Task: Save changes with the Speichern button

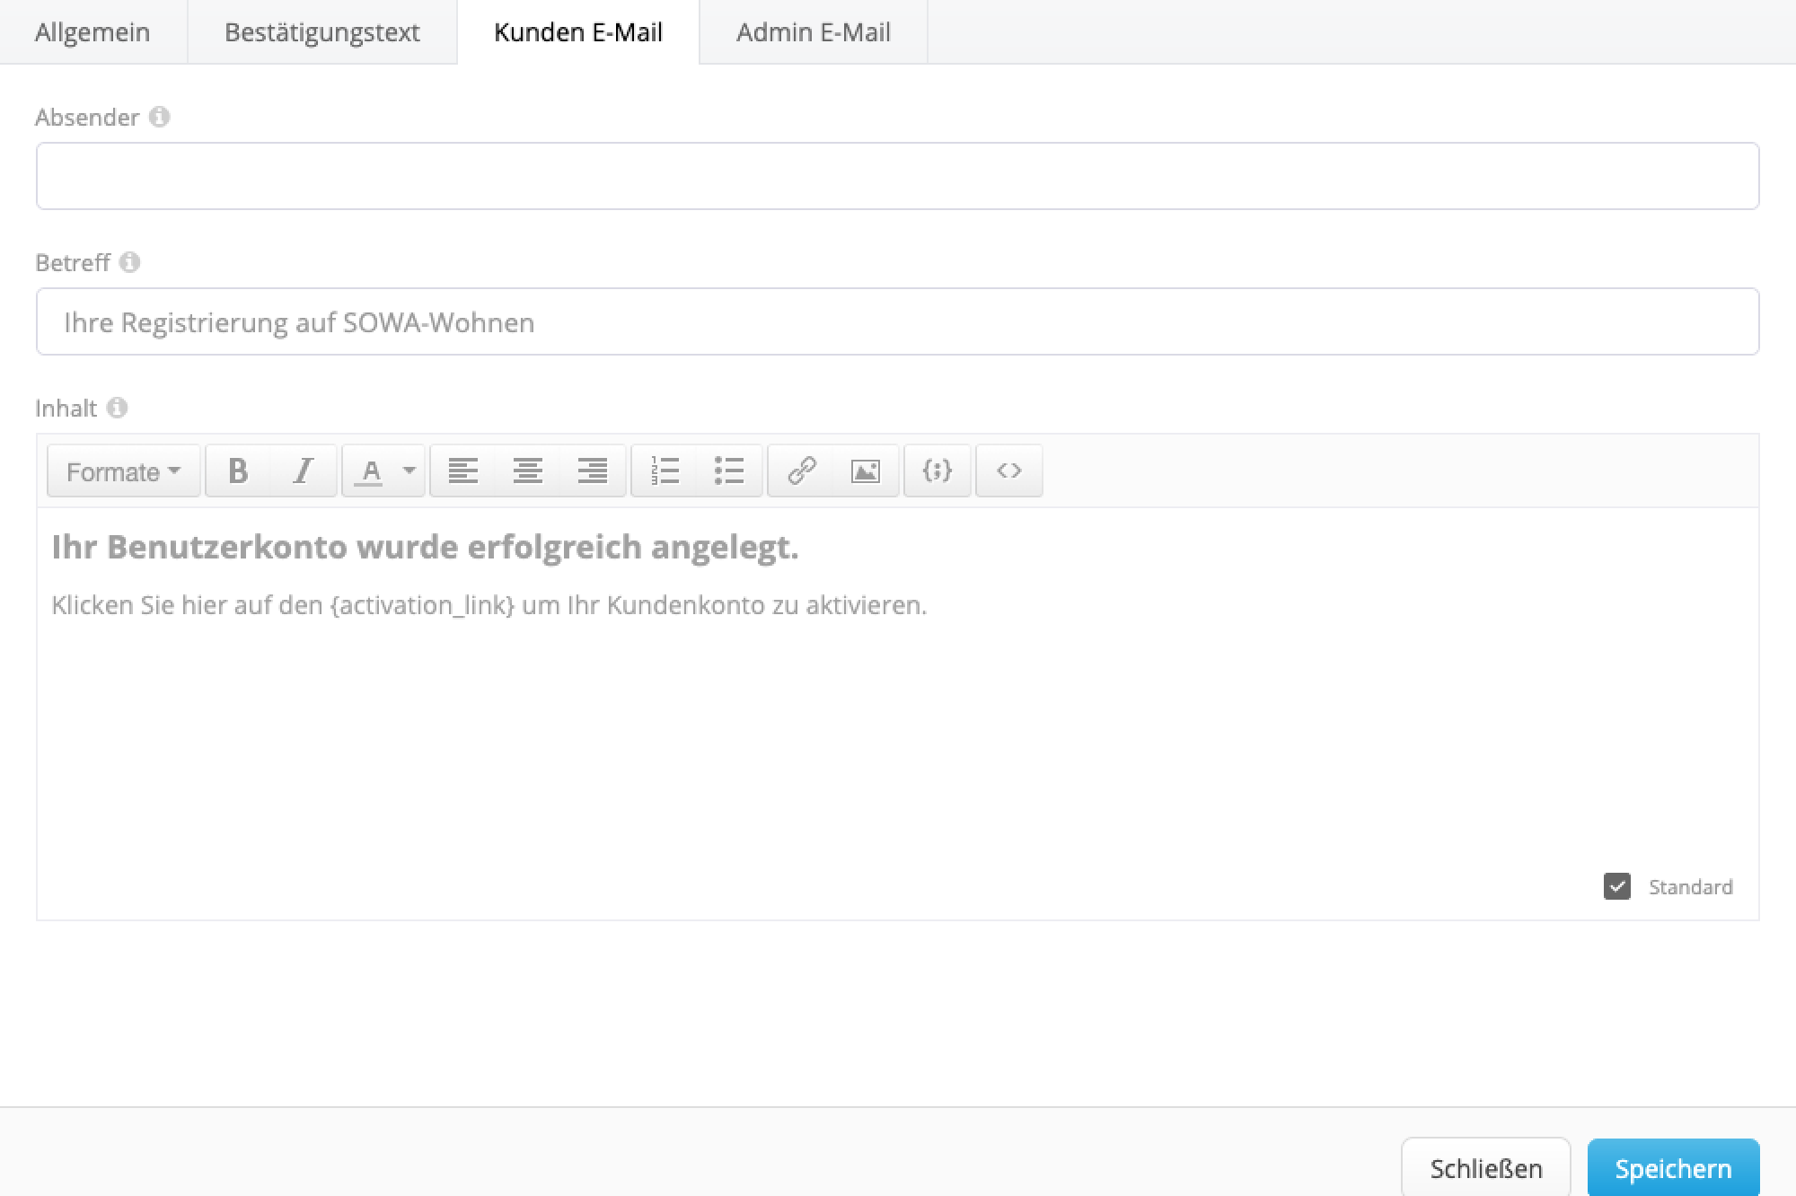Action: tap(1674, 1167)
